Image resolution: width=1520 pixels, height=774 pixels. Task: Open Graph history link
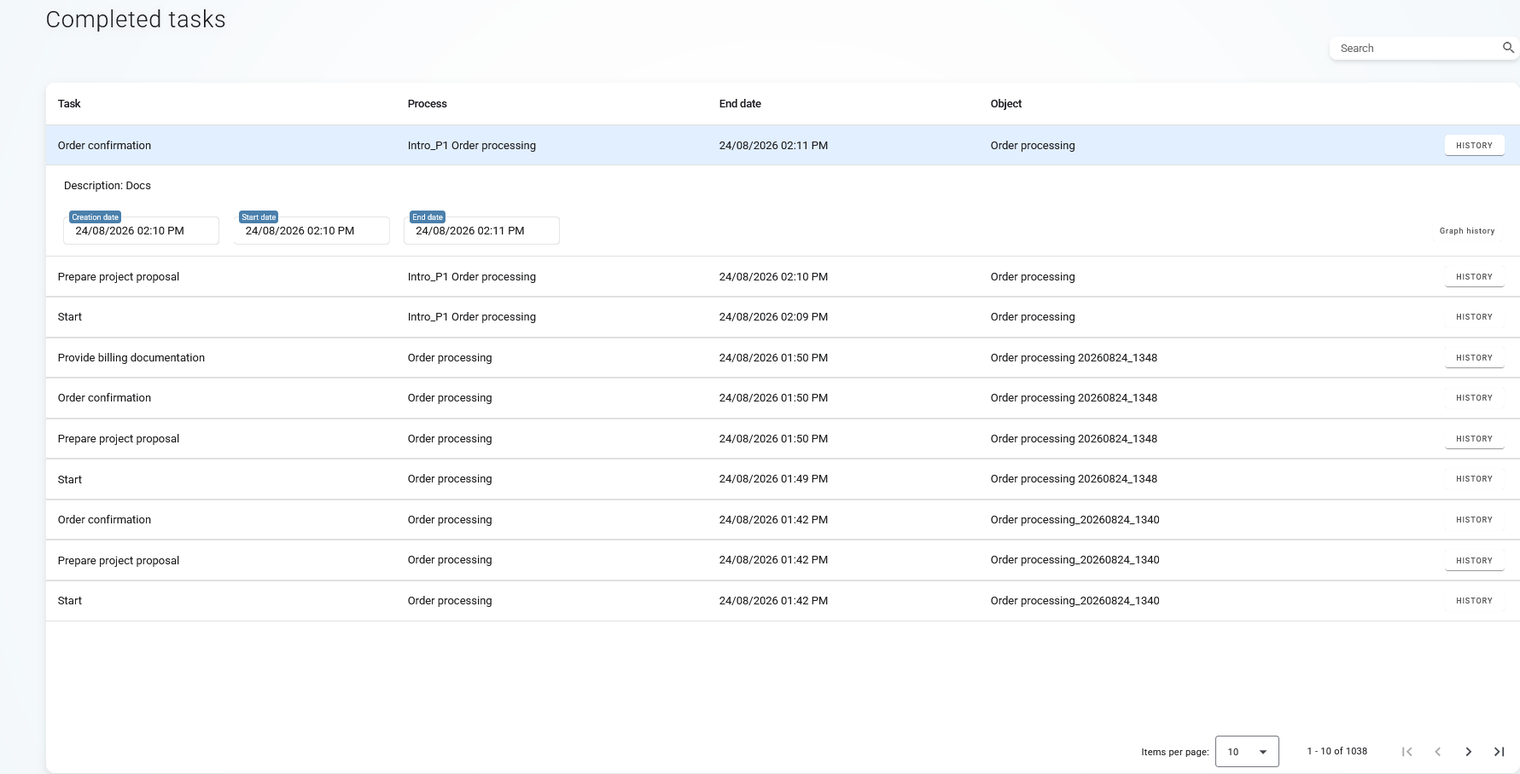click(1466, 231)
